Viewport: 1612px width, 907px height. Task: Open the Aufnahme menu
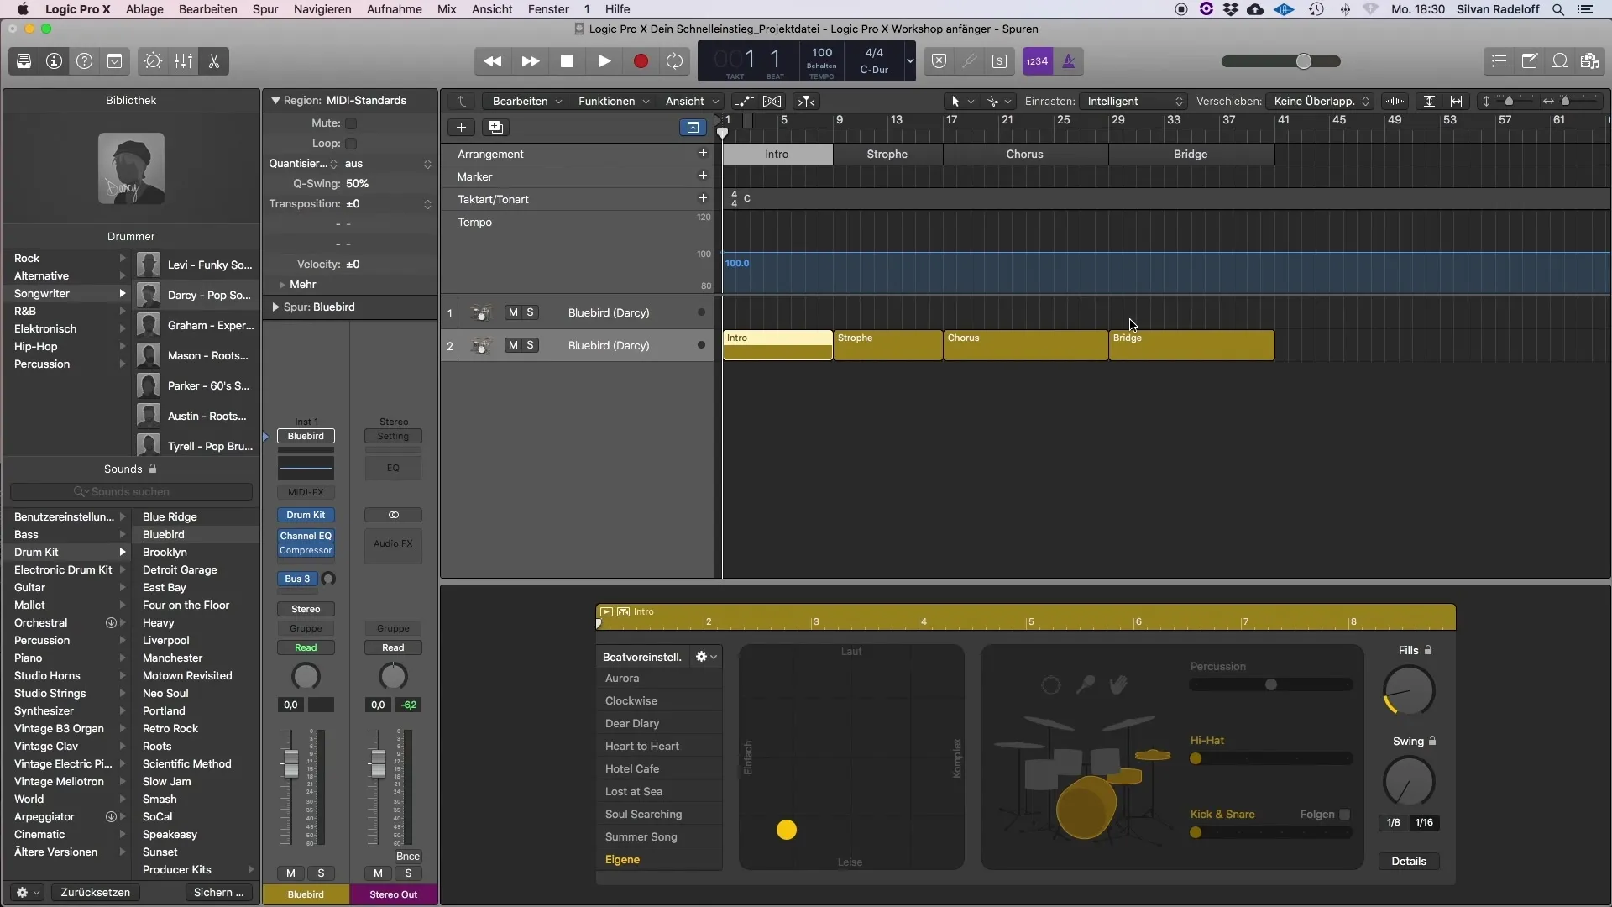(395, 9)
